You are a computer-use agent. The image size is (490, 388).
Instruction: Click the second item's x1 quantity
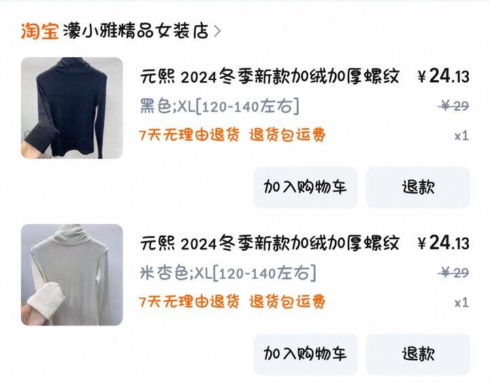tap(461, 303)
